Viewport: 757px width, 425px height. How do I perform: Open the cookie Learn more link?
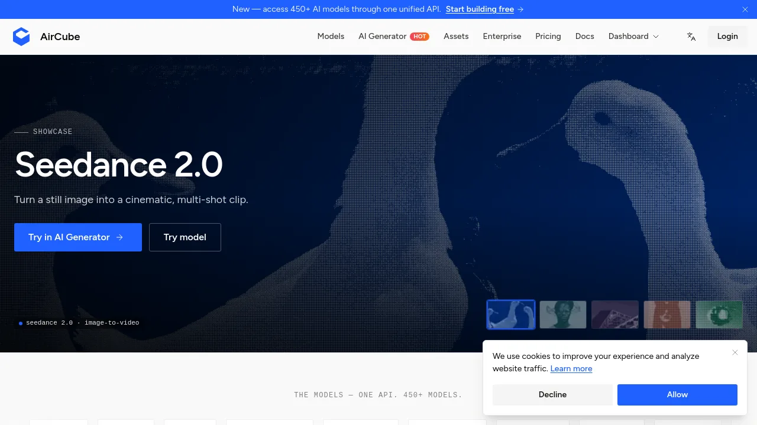click(571, 369)
